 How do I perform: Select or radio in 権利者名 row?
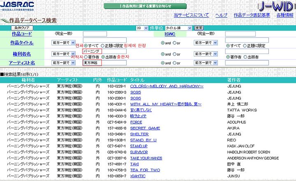click(174, 54)
